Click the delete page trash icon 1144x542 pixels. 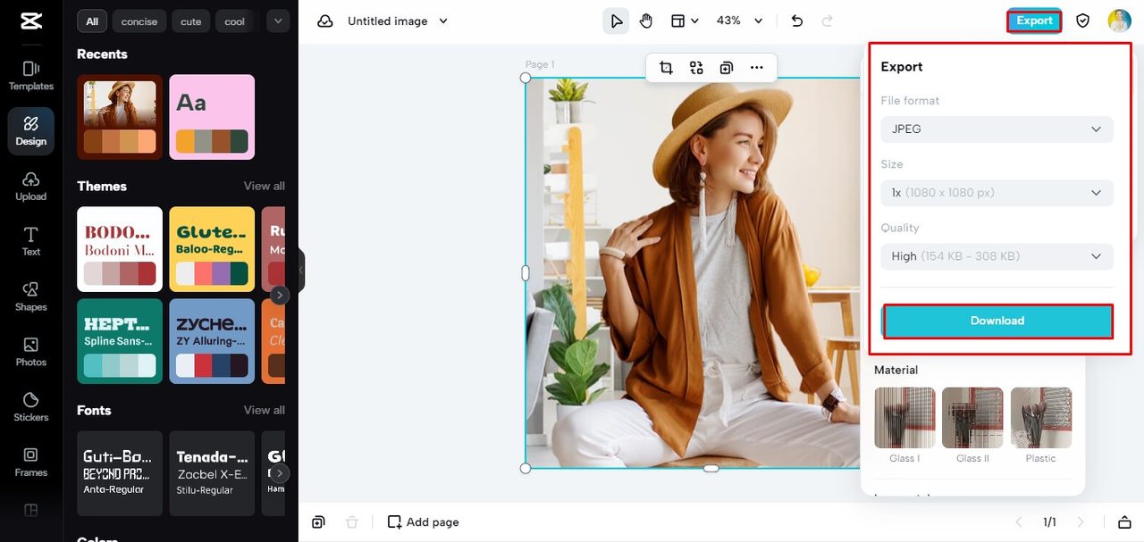click(352, 522)
